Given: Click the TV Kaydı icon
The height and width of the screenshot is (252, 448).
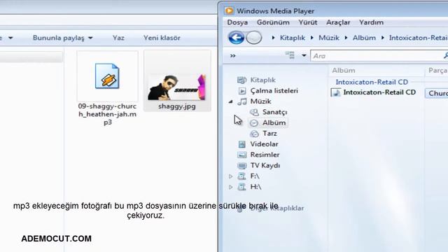Looking at the screenshot, I should click(241, 166).
